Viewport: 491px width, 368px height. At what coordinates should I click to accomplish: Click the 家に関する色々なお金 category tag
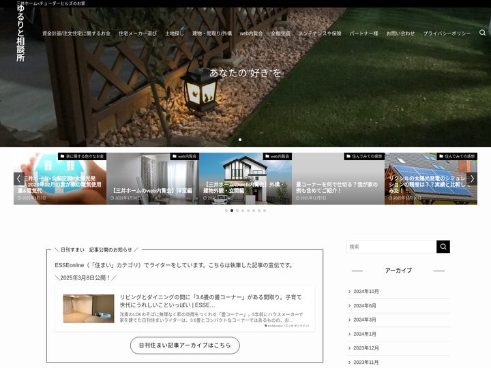pos(82,156)
